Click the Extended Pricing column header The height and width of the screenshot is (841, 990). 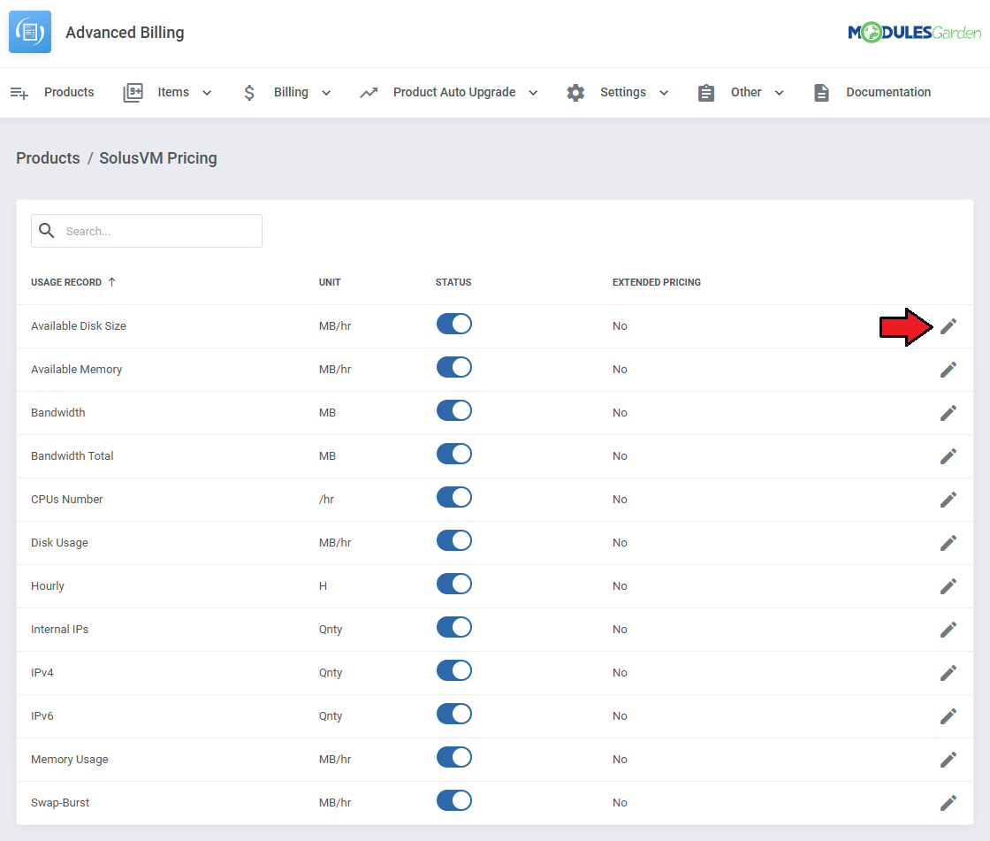657,282
